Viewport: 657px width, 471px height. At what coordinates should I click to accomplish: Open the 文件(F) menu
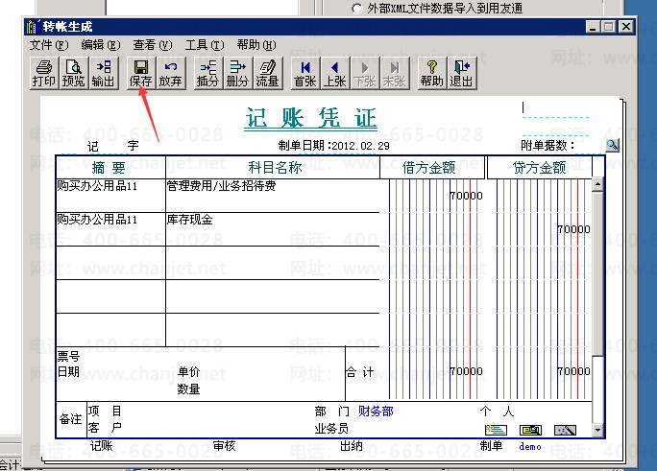pyautogui.click(x=49, y=45)
